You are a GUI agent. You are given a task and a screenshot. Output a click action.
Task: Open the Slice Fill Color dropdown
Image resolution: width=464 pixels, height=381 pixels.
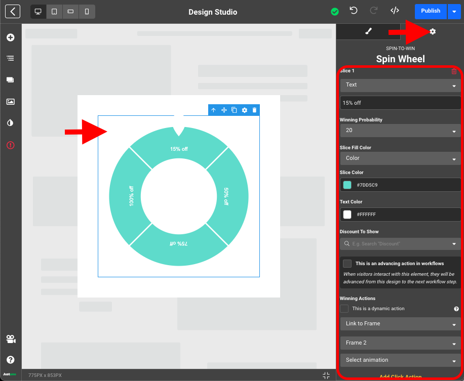tap(400, 158)
